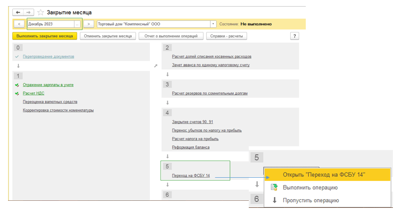This screenshot has height=213, width=400.
Task: Choose Пропустить операцию from context menu
Action: [310, 200]
